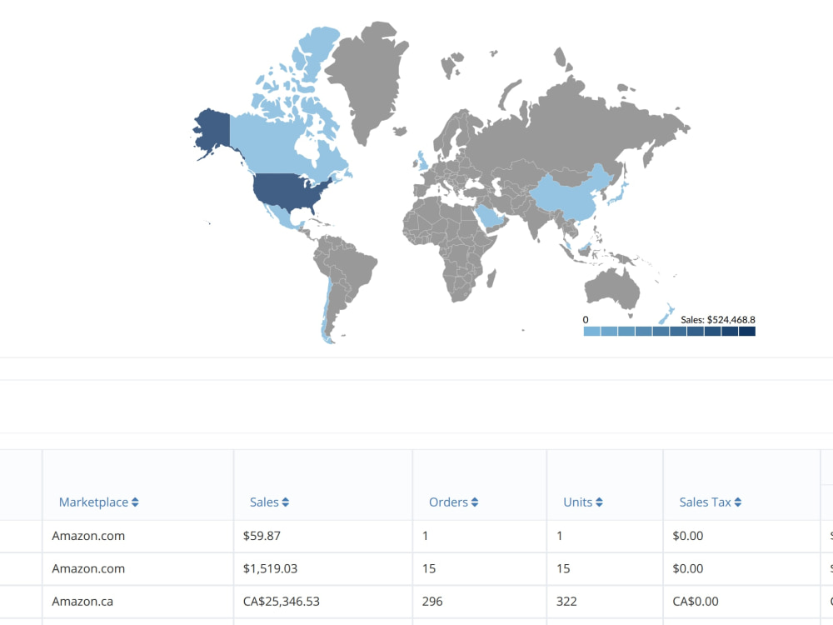Click Amazon.com in the $1,519.03 row
Viewport: 833px width, 625px height.
(137, 569)
